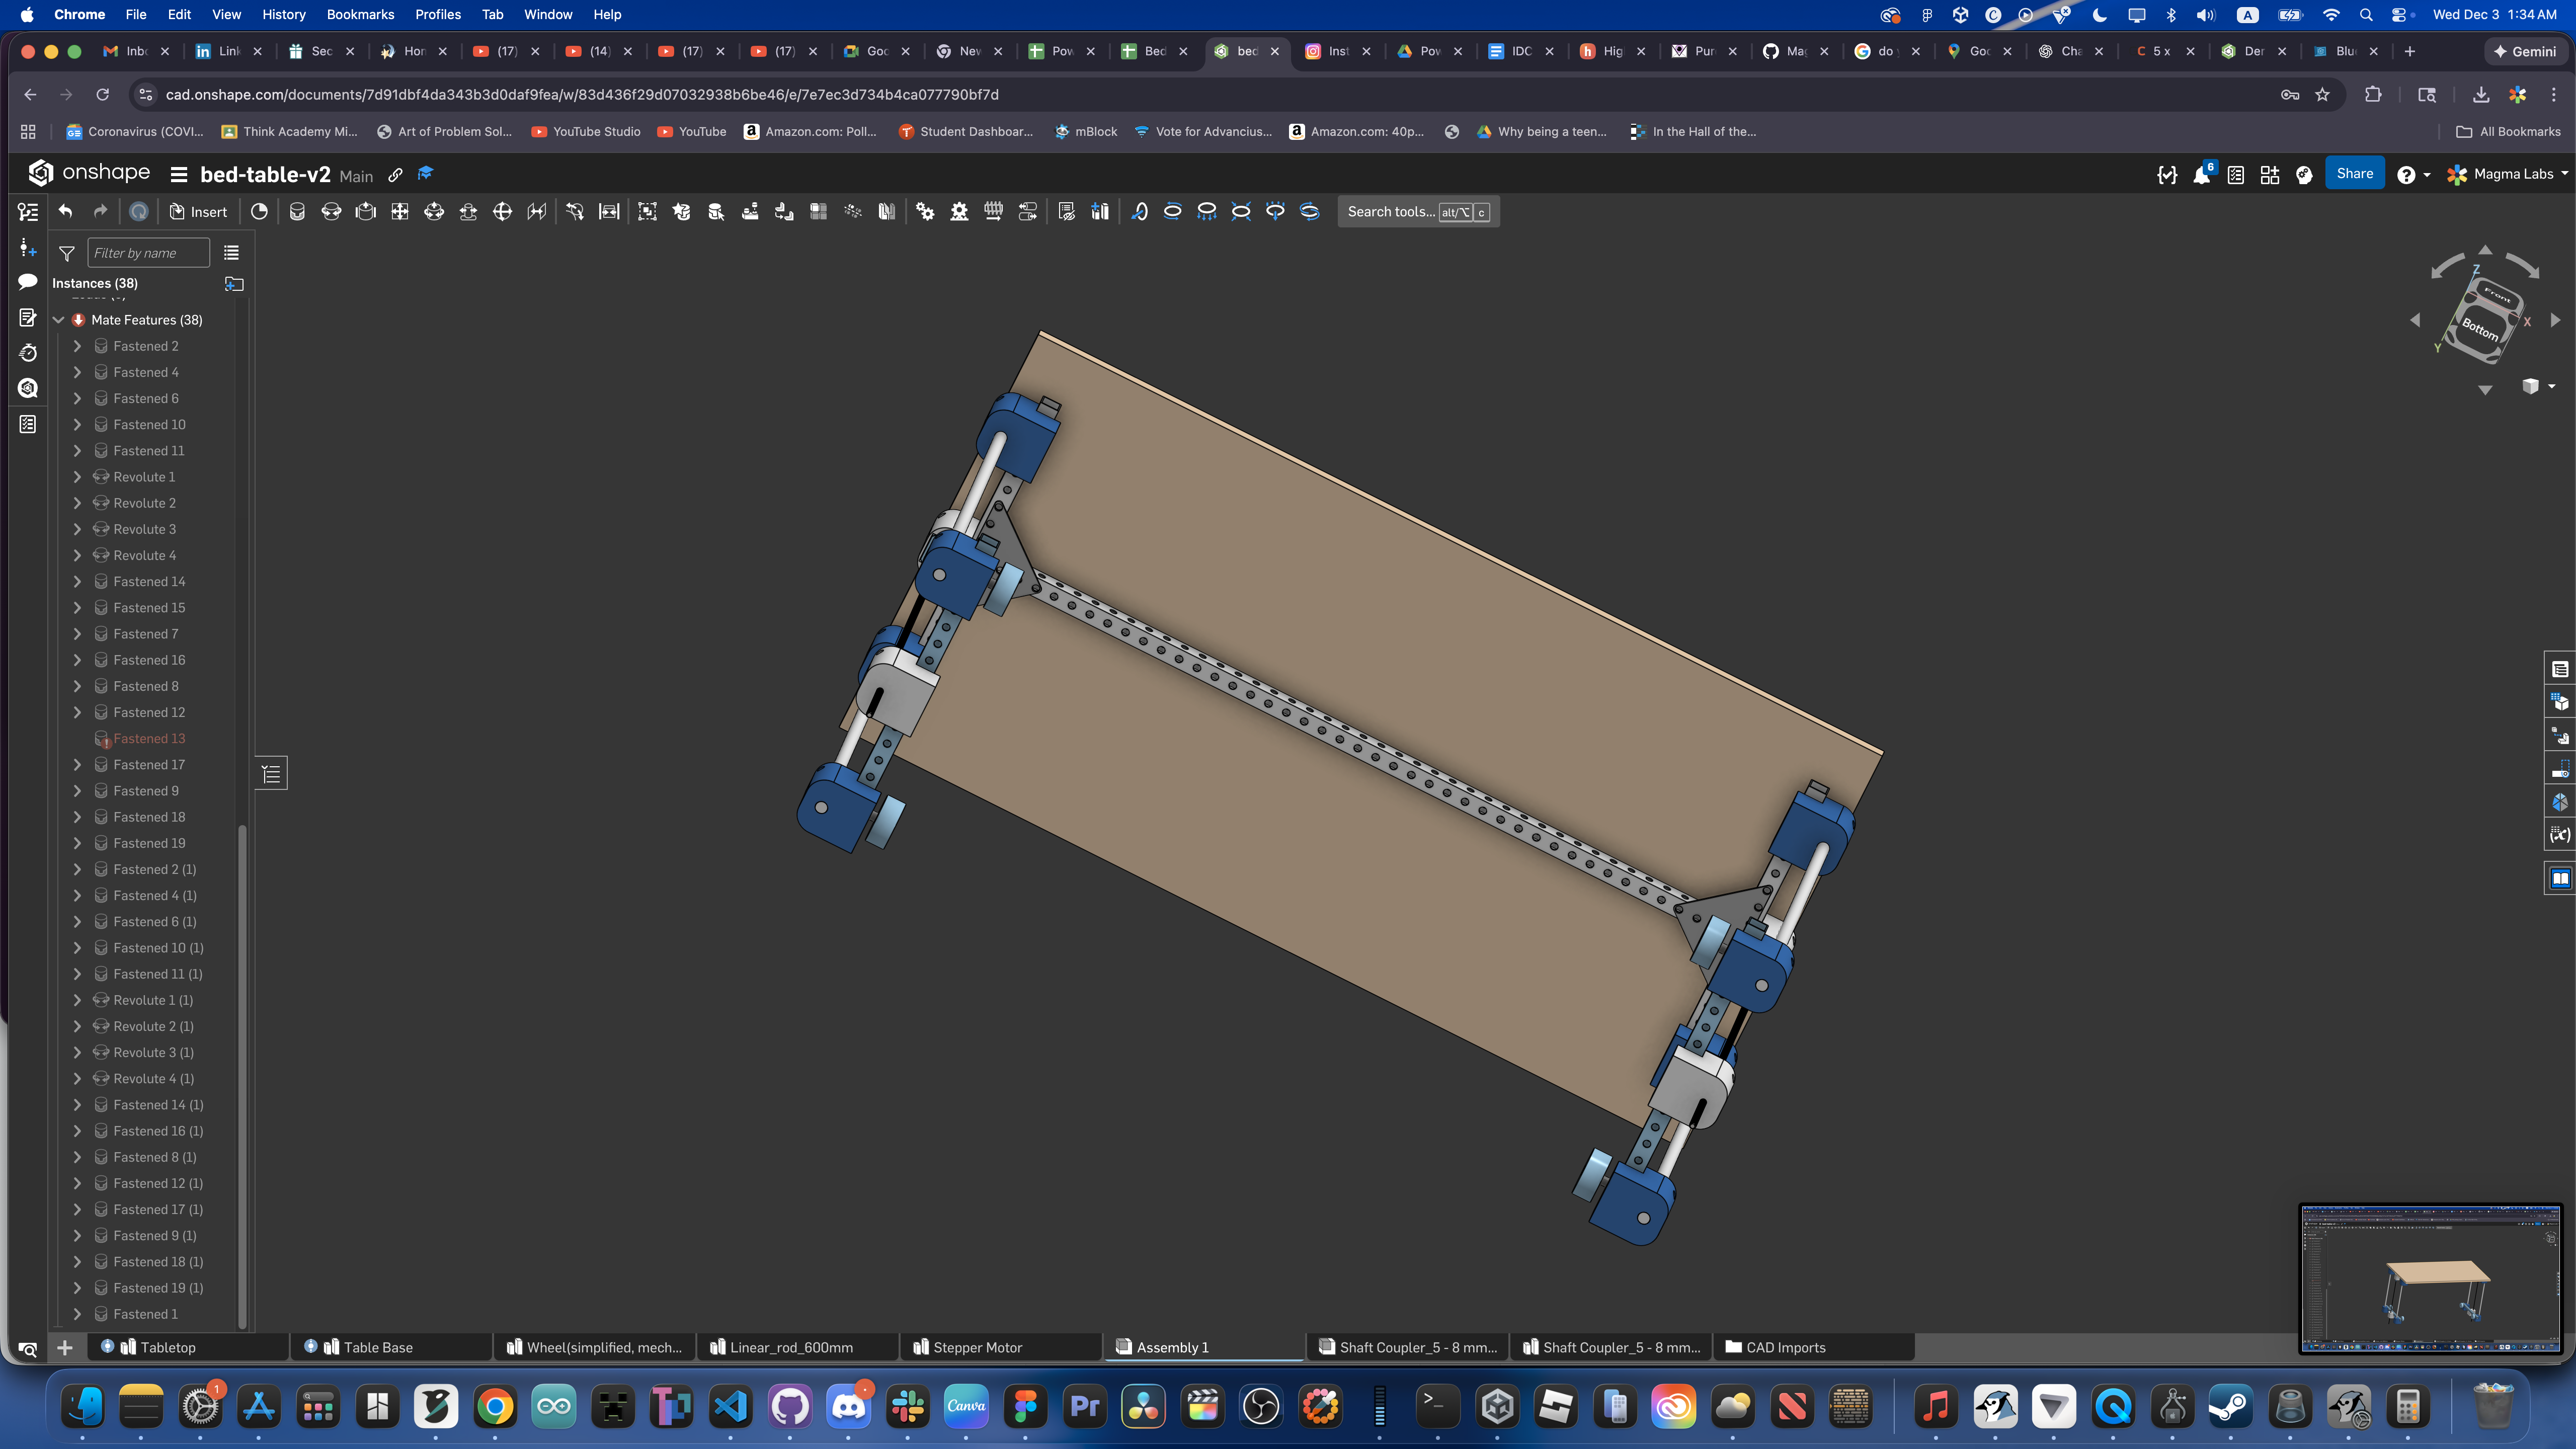This screenshot has height=1449, width=2576.
Task: Click the Insert new tab plus icon
Action: [x=65, y=1347]
